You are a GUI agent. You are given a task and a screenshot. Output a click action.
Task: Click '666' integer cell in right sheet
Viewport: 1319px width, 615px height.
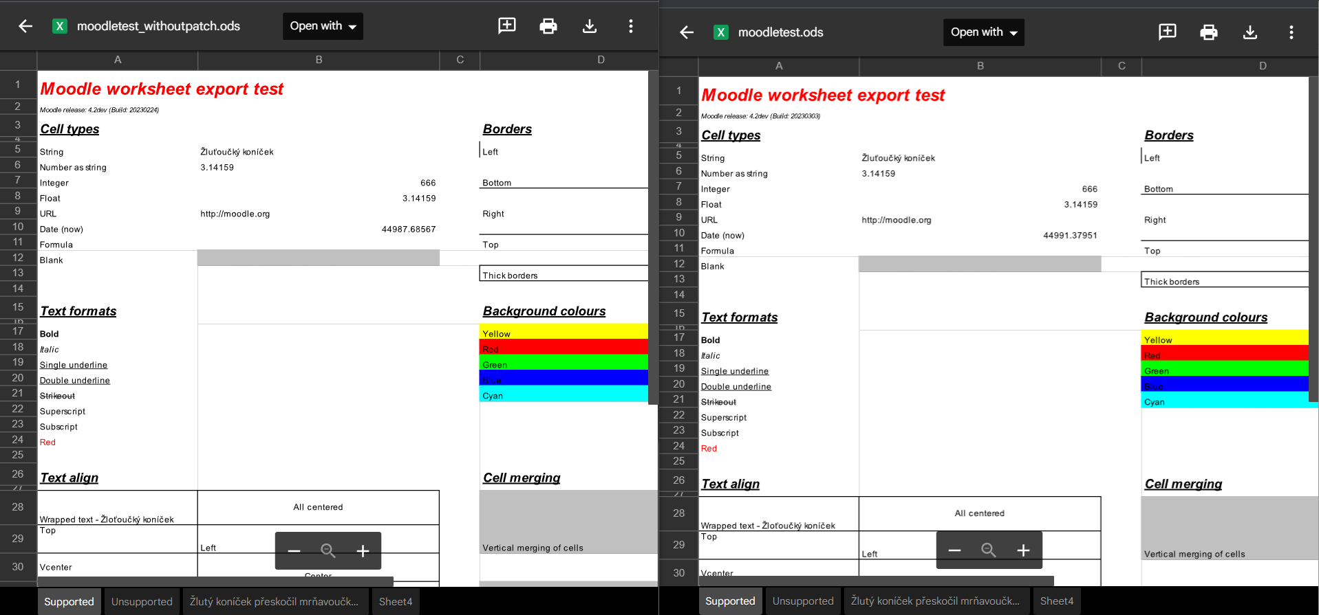coord(1090,189)
